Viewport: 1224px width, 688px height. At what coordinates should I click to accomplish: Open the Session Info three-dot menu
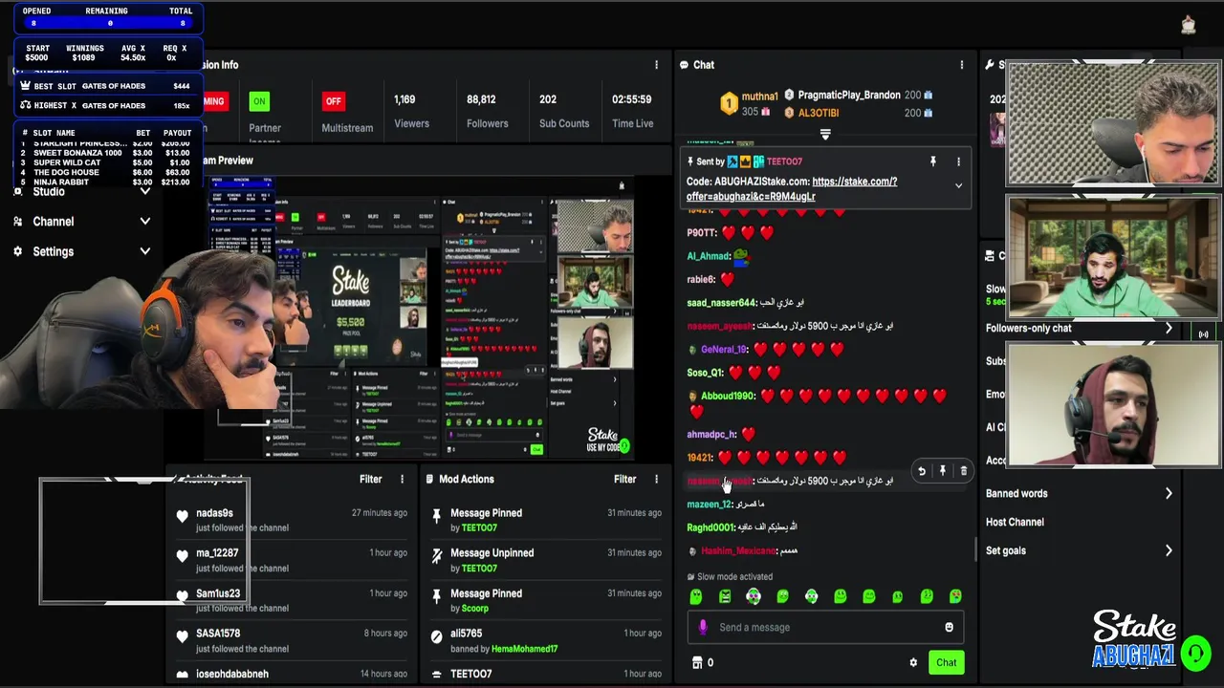pyautogui.click(x=656, y=65)
